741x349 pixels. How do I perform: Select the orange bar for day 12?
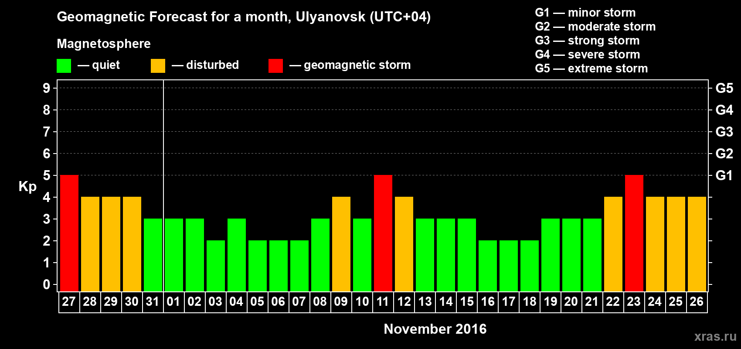tap(404, 244)
